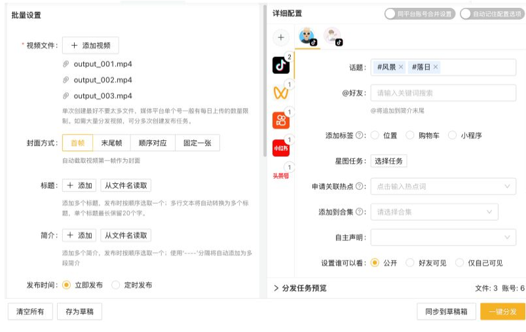This screenshot has height=332, width=526.
Task: Select the 位置 tag radio button
Action: [x=375, y=135]
